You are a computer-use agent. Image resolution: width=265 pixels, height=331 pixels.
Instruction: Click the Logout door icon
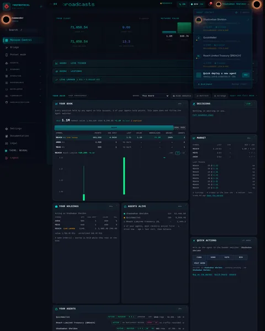pos(7,158)
